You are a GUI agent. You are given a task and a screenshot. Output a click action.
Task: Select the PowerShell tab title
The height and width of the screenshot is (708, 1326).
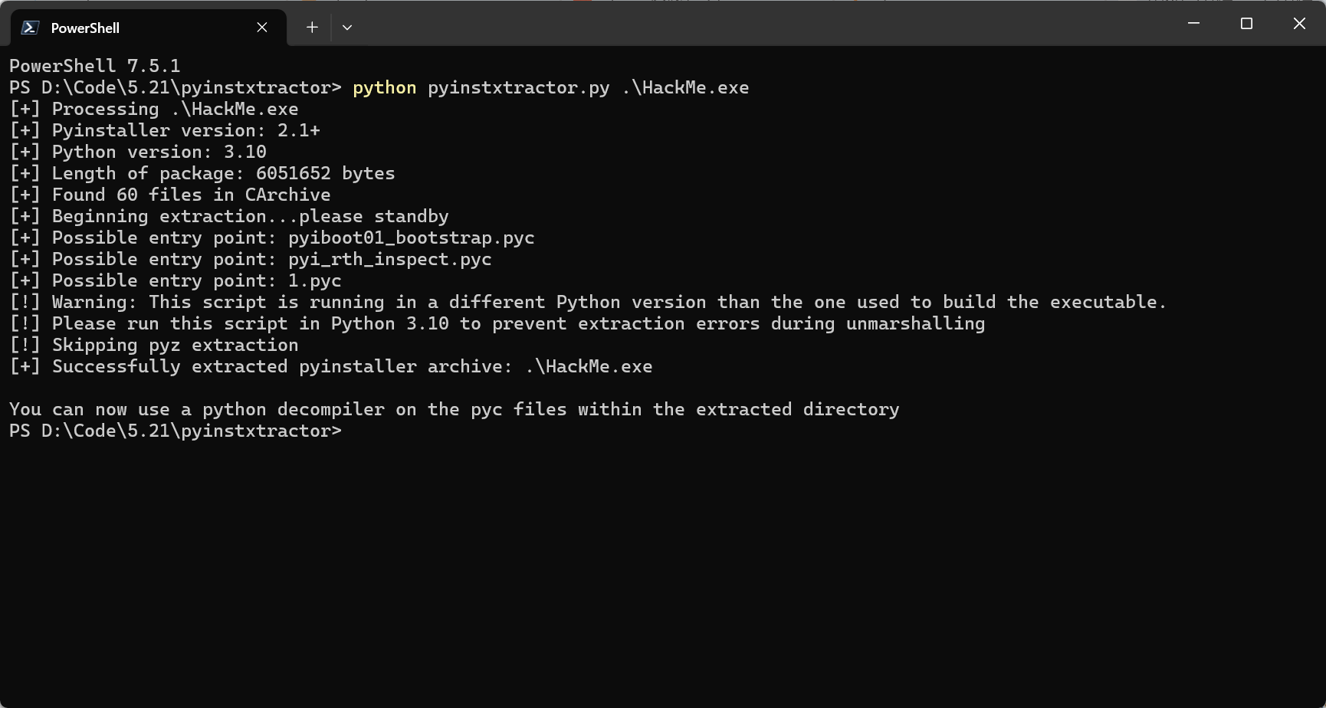[85, 28]
